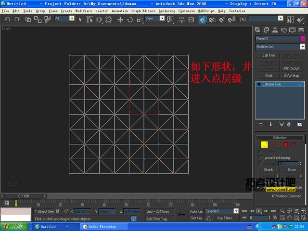This screenshot has height=231, width=308.
Task: Pick the Rectangular Selection Region tool
Action: (x=99, y=19)
